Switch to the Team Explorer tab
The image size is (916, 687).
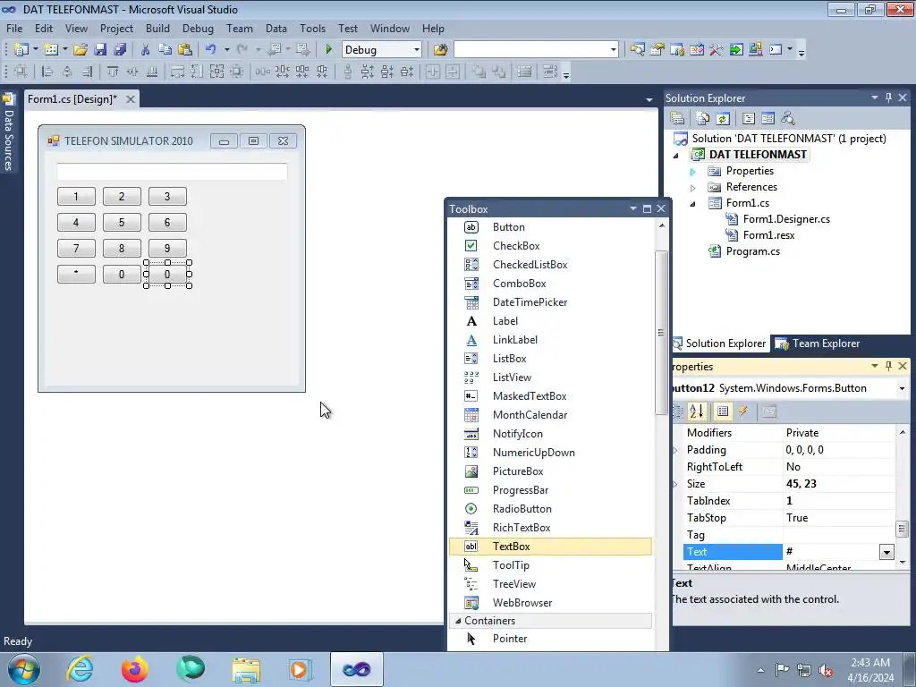818,343
